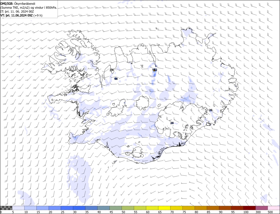Viewport: 280px width, 214px height.
Task: Click the 162 TKE value label
Action: (x=155, y=70)
